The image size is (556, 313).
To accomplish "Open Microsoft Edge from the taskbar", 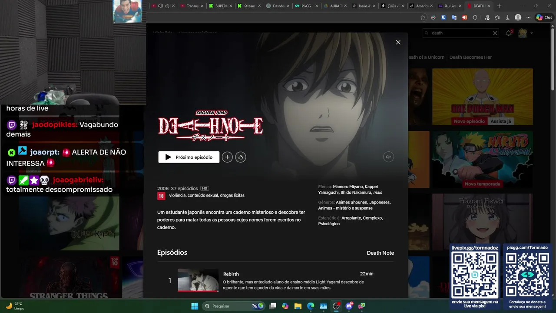I will (x=311, y=306).
